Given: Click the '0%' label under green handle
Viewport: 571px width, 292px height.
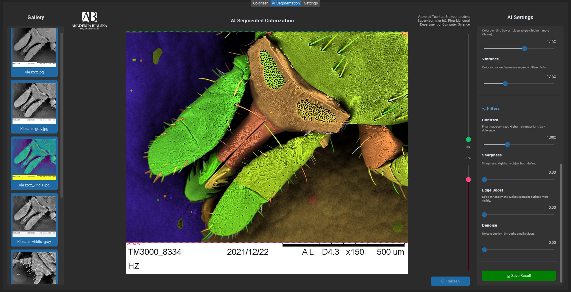Looking at the screenshot, I should tap(468, 147).
